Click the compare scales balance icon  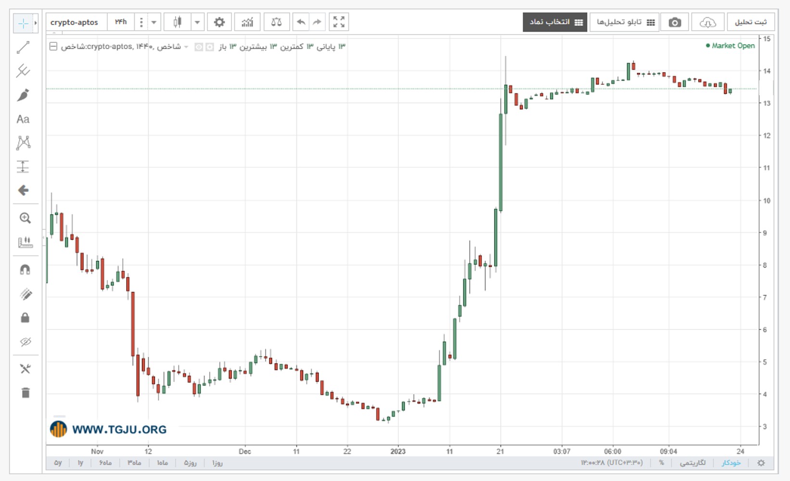(x=276, y=22)
